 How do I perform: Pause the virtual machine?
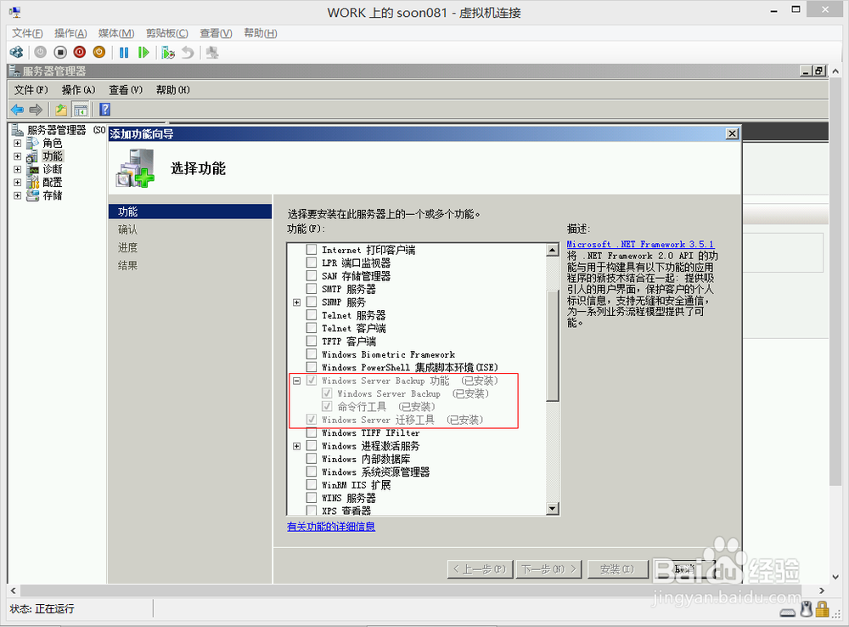[x=124, y=53]
